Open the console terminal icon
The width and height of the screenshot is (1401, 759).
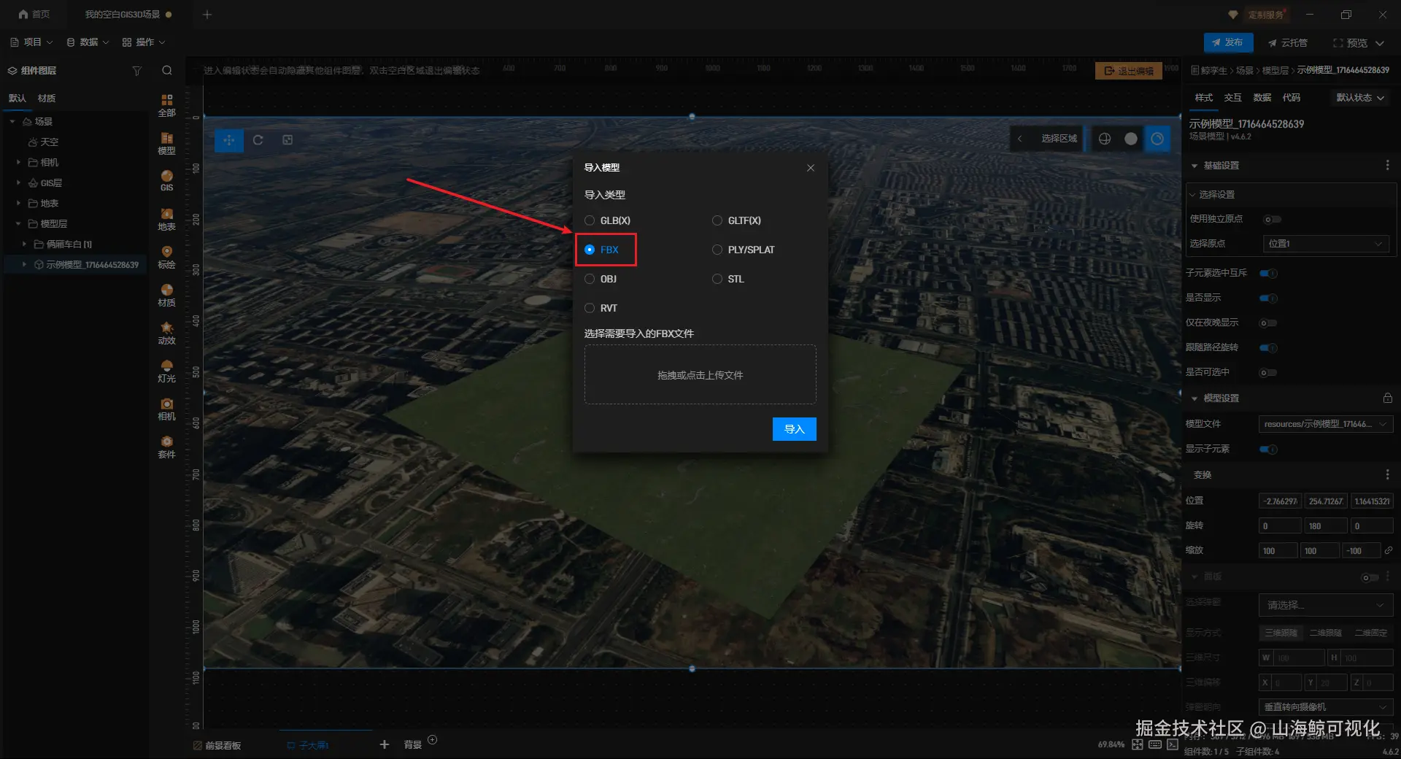pyautogui.click(x=1173, y=744)
